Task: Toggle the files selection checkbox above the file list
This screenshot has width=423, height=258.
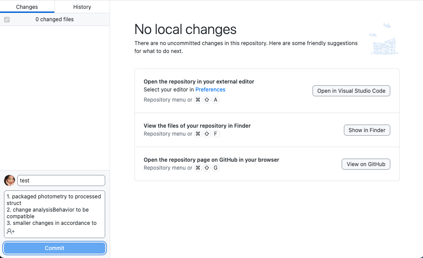Action: pos(6,19)
